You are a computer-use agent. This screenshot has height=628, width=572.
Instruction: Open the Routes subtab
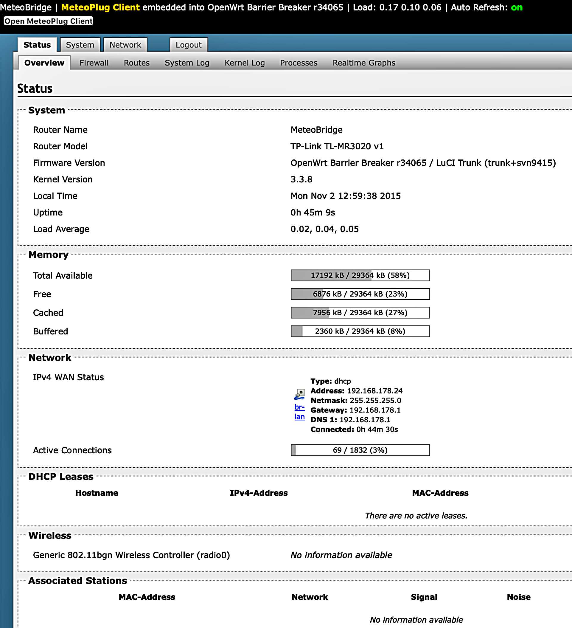(x=137, y=63)
